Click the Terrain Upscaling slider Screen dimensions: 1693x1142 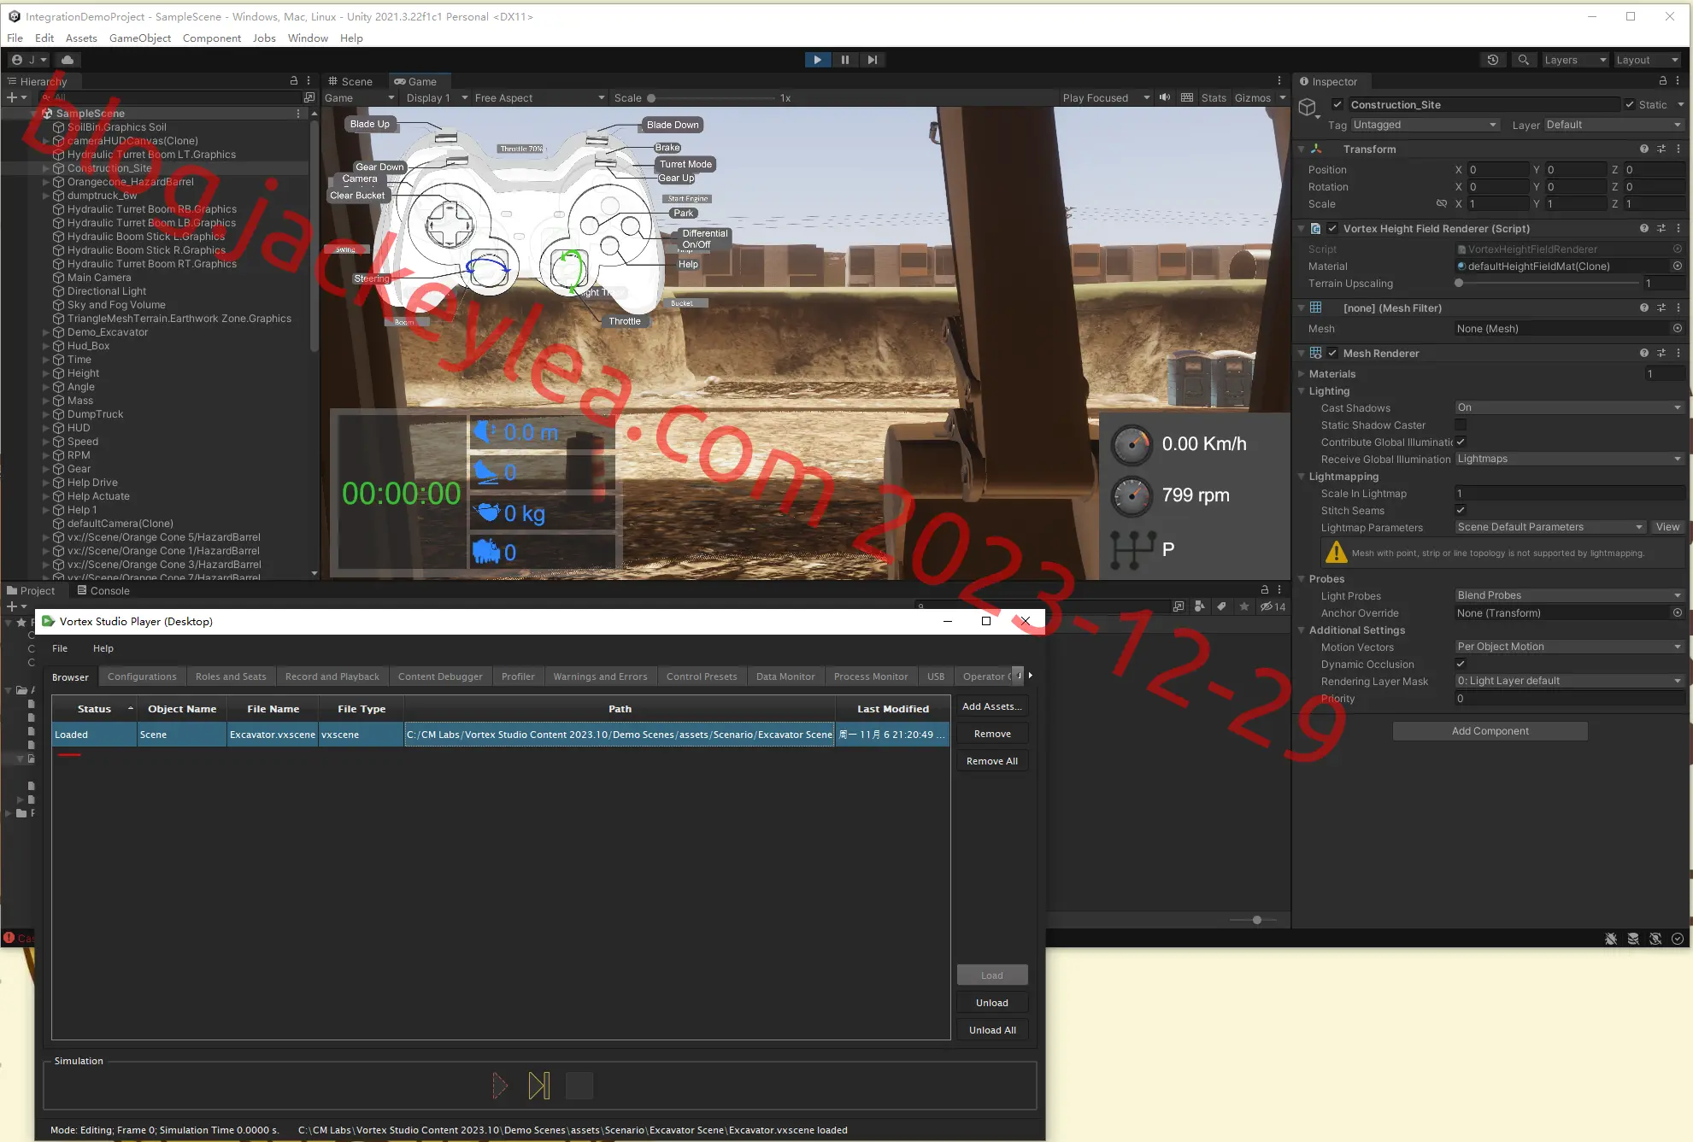pyautogui.click(x=1548, y=283)
